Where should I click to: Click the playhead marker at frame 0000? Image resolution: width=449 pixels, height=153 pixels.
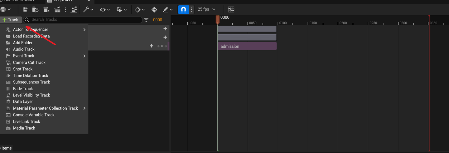click(217, 19)
